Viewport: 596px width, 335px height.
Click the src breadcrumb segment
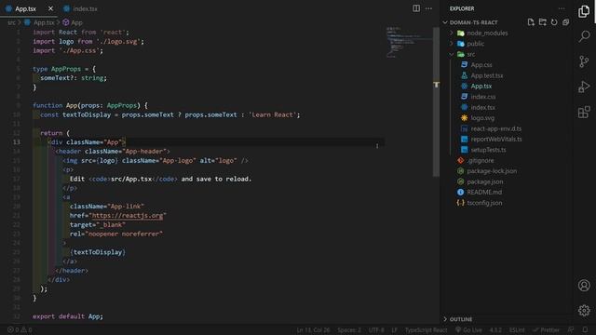click(x=11, y=22)
